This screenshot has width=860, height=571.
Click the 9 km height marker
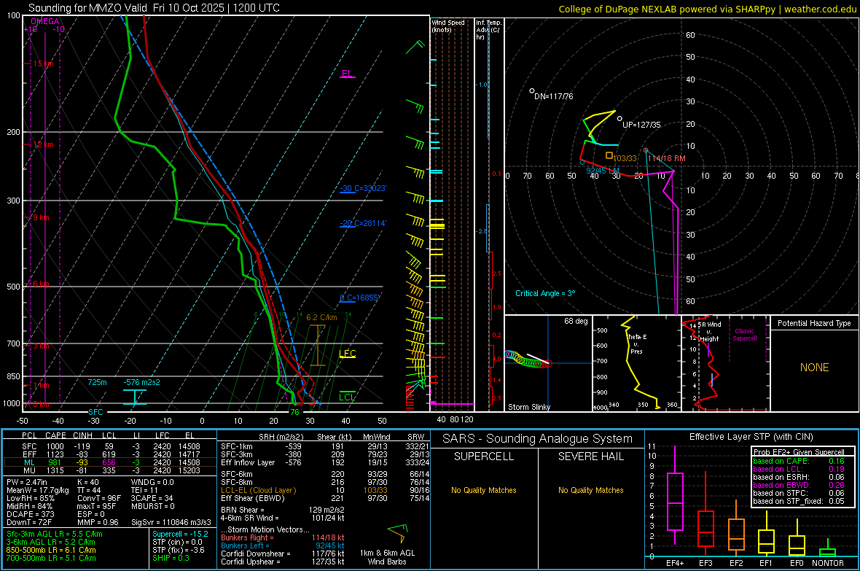click(x=41, y=217)
